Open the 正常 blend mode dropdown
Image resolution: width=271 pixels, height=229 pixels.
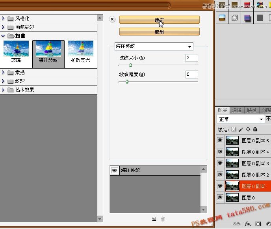click(241, 119)
